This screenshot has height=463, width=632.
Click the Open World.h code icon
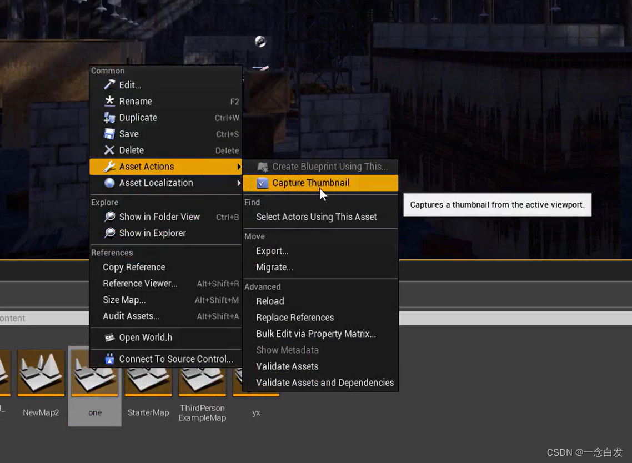[109, 338]
